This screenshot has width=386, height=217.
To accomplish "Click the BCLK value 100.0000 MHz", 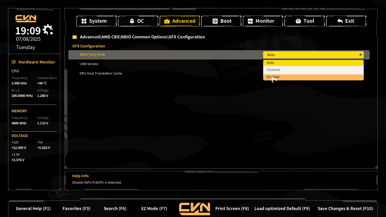I will pyautogui.click(x=22, y=96).
